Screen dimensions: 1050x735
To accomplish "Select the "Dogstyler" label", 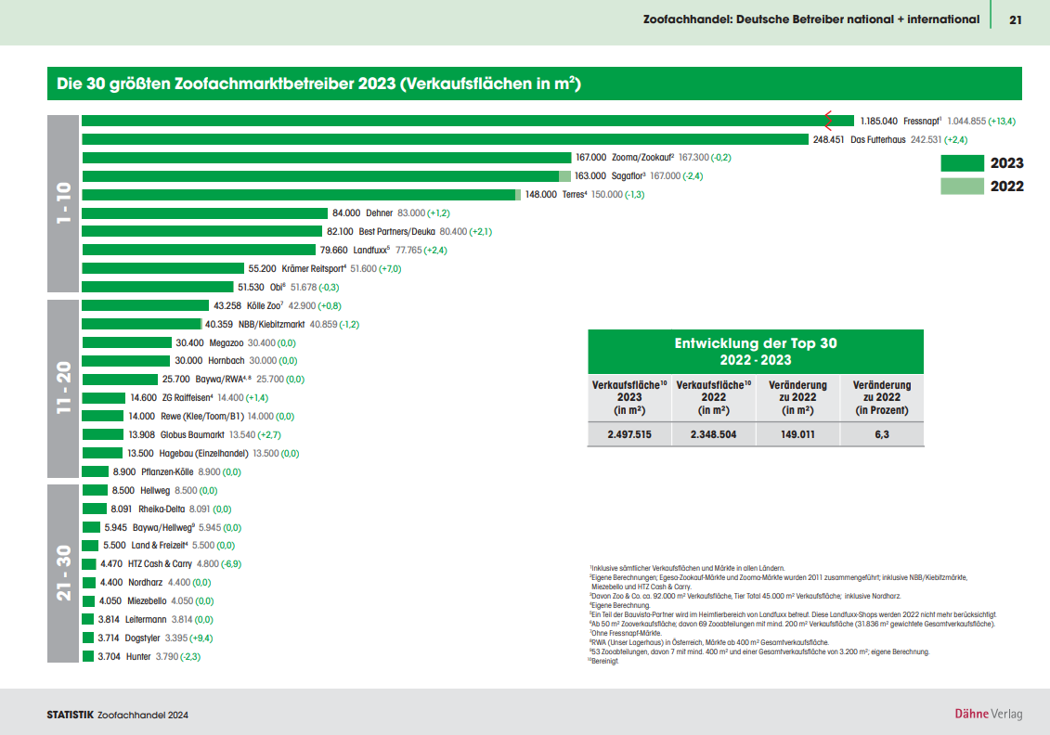I will pos(143,638).
